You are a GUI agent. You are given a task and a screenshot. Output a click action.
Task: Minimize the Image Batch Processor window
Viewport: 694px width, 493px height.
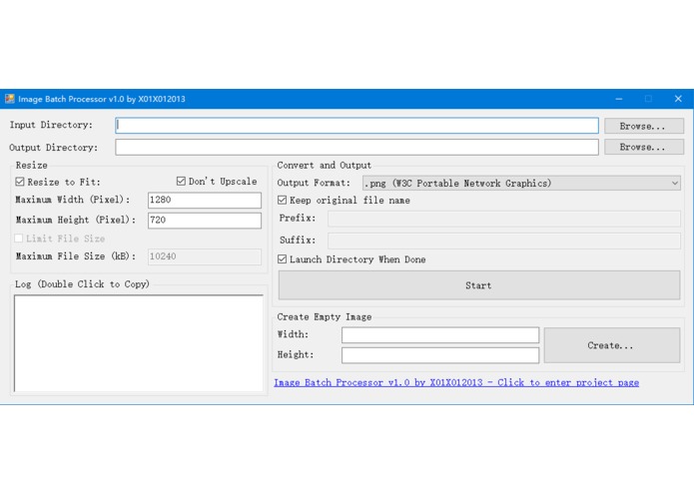coord(619,99)
